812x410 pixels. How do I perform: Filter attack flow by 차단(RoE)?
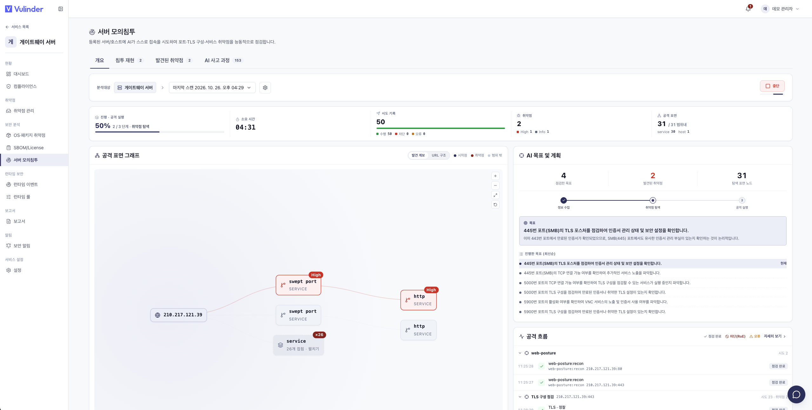[735, 336]
